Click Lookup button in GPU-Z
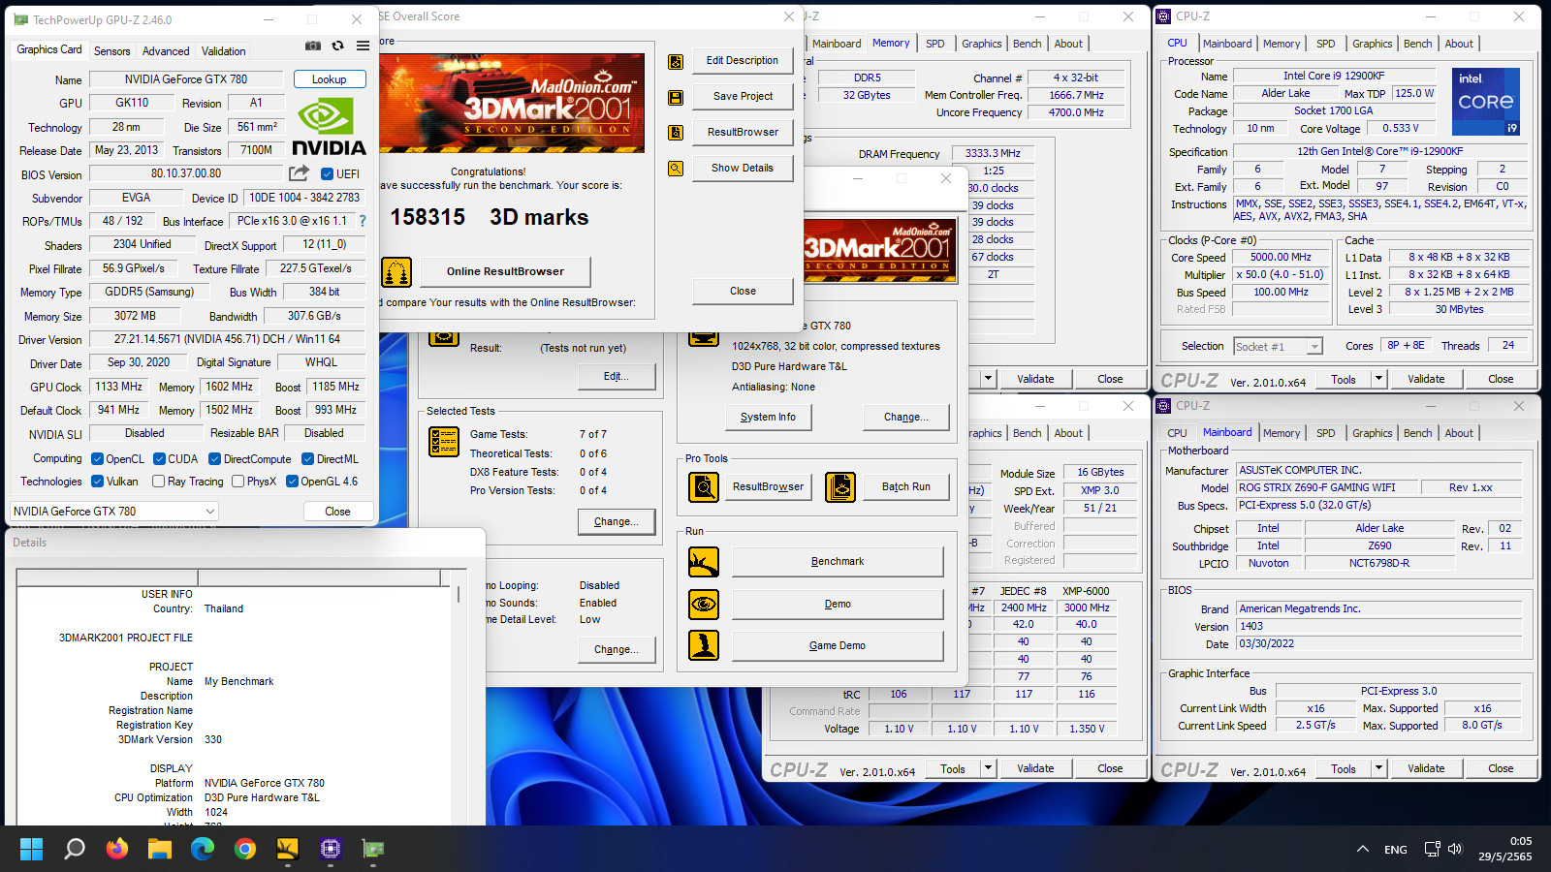The width and height of the screenshot is (1551, 872). tap(329, 79)
